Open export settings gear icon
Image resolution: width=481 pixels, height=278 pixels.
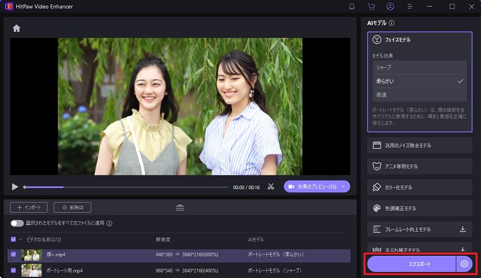pos(464,264)
